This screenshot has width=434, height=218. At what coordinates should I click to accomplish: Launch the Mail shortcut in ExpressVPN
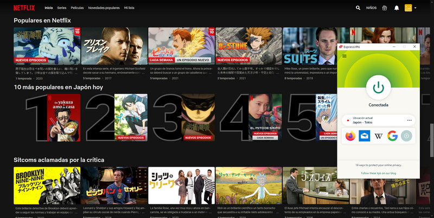coord(364,136)
